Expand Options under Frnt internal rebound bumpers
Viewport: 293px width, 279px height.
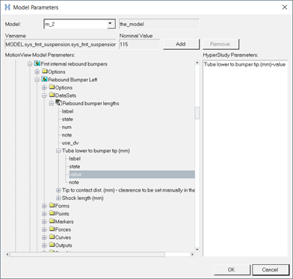pos(37,72)
